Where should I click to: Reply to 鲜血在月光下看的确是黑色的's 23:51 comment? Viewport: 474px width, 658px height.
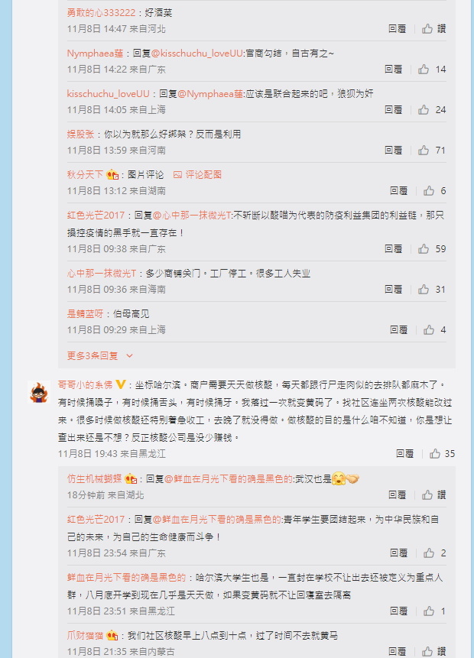[x=398, y=611]
